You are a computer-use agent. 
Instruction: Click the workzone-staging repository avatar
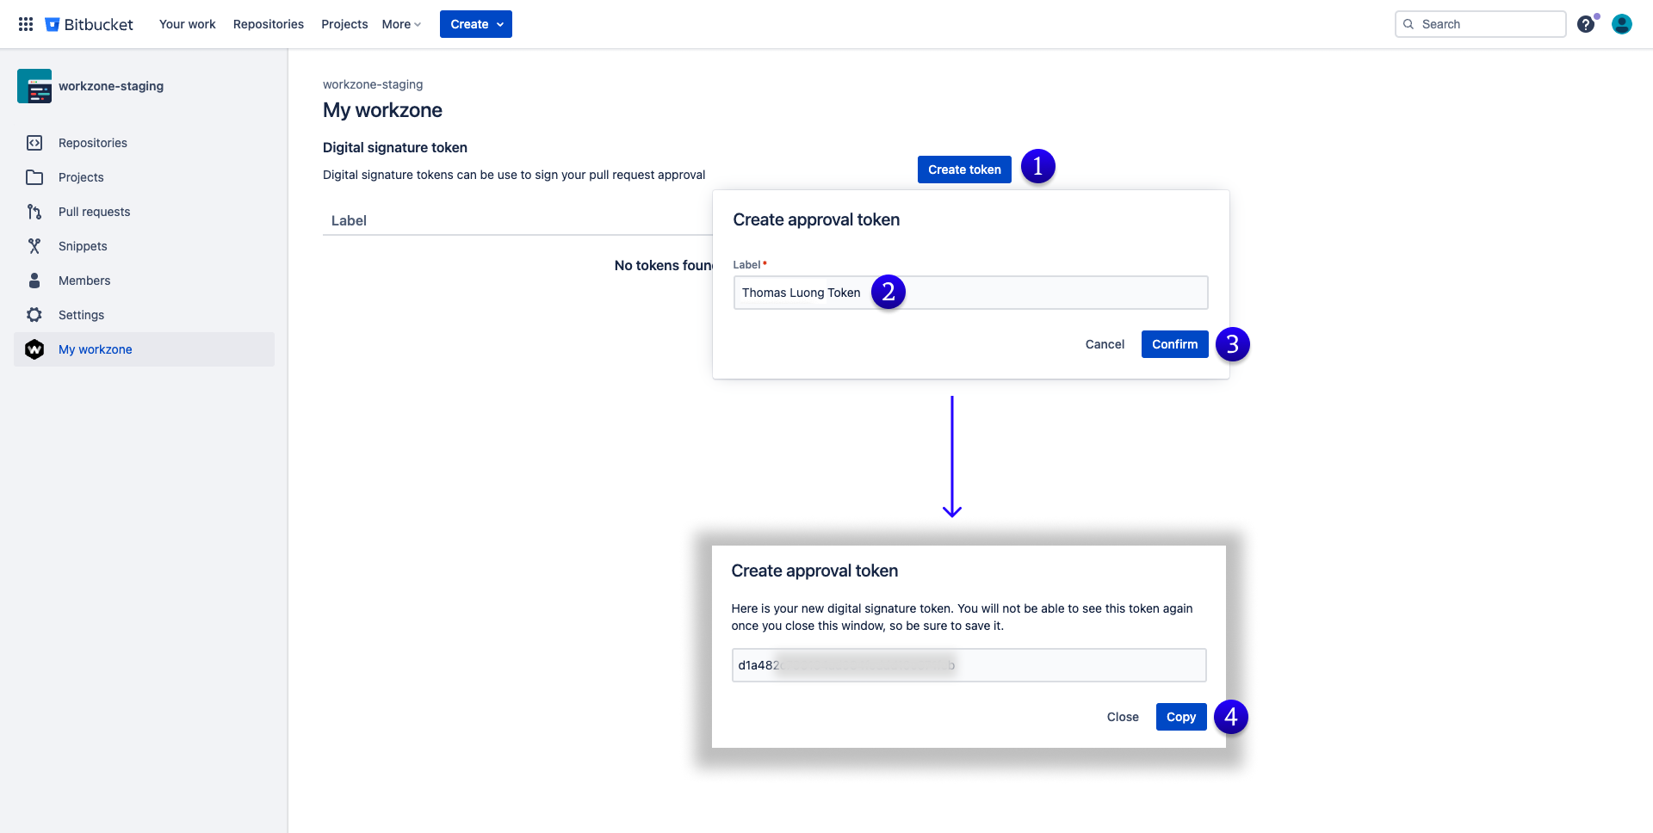pos(34,86)
